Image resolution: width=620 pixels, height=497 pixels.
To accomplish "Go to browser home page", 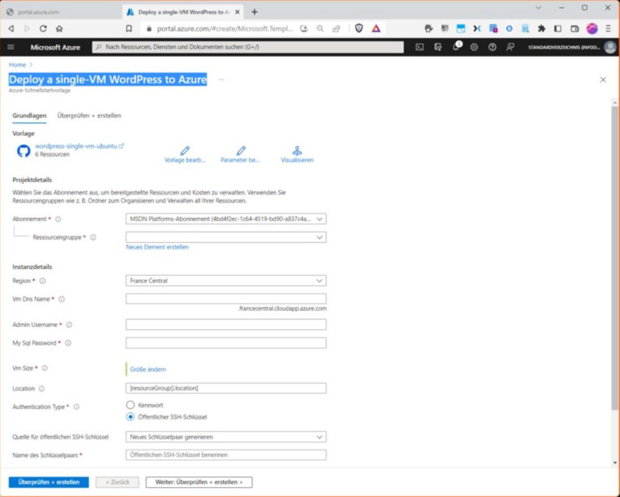I will point(59,28).
